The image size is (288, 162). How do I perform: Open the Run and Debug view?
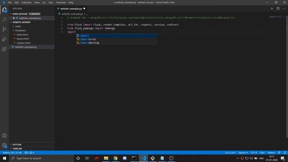click(x=4, y=39)
